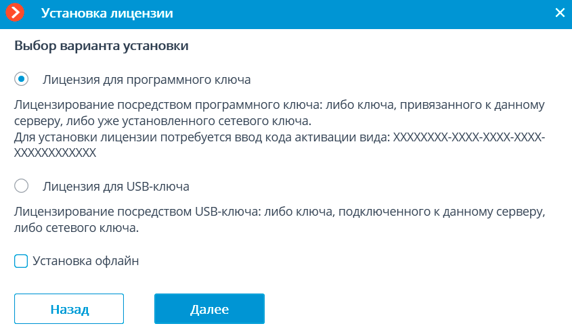Image resolution: width=572 pixels, height=328 pixels.
Task: Select the software key license radio button
Action: tap(22, 79)
